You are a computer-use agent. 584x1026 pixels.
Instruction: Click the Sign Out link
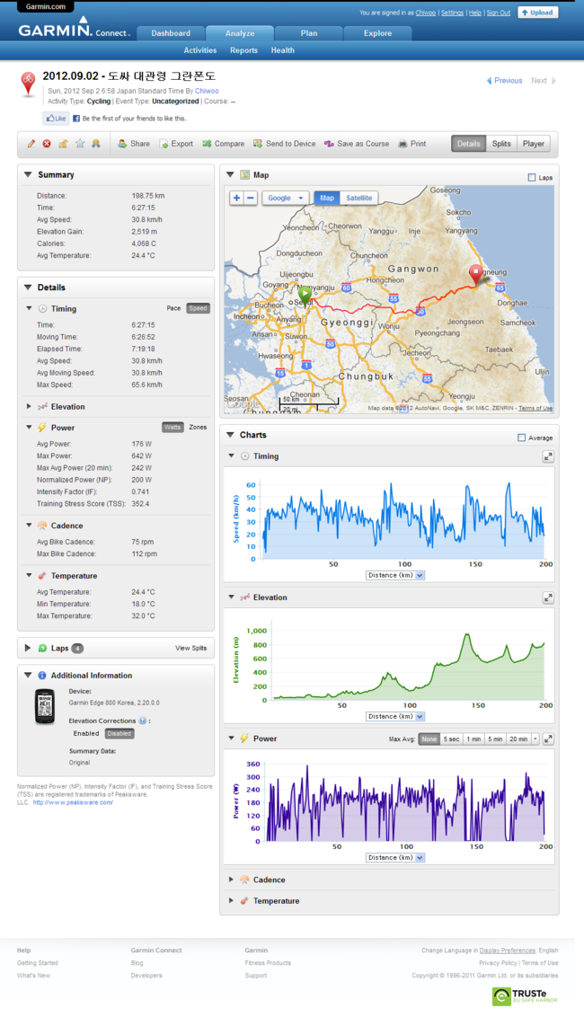point(499,13)
